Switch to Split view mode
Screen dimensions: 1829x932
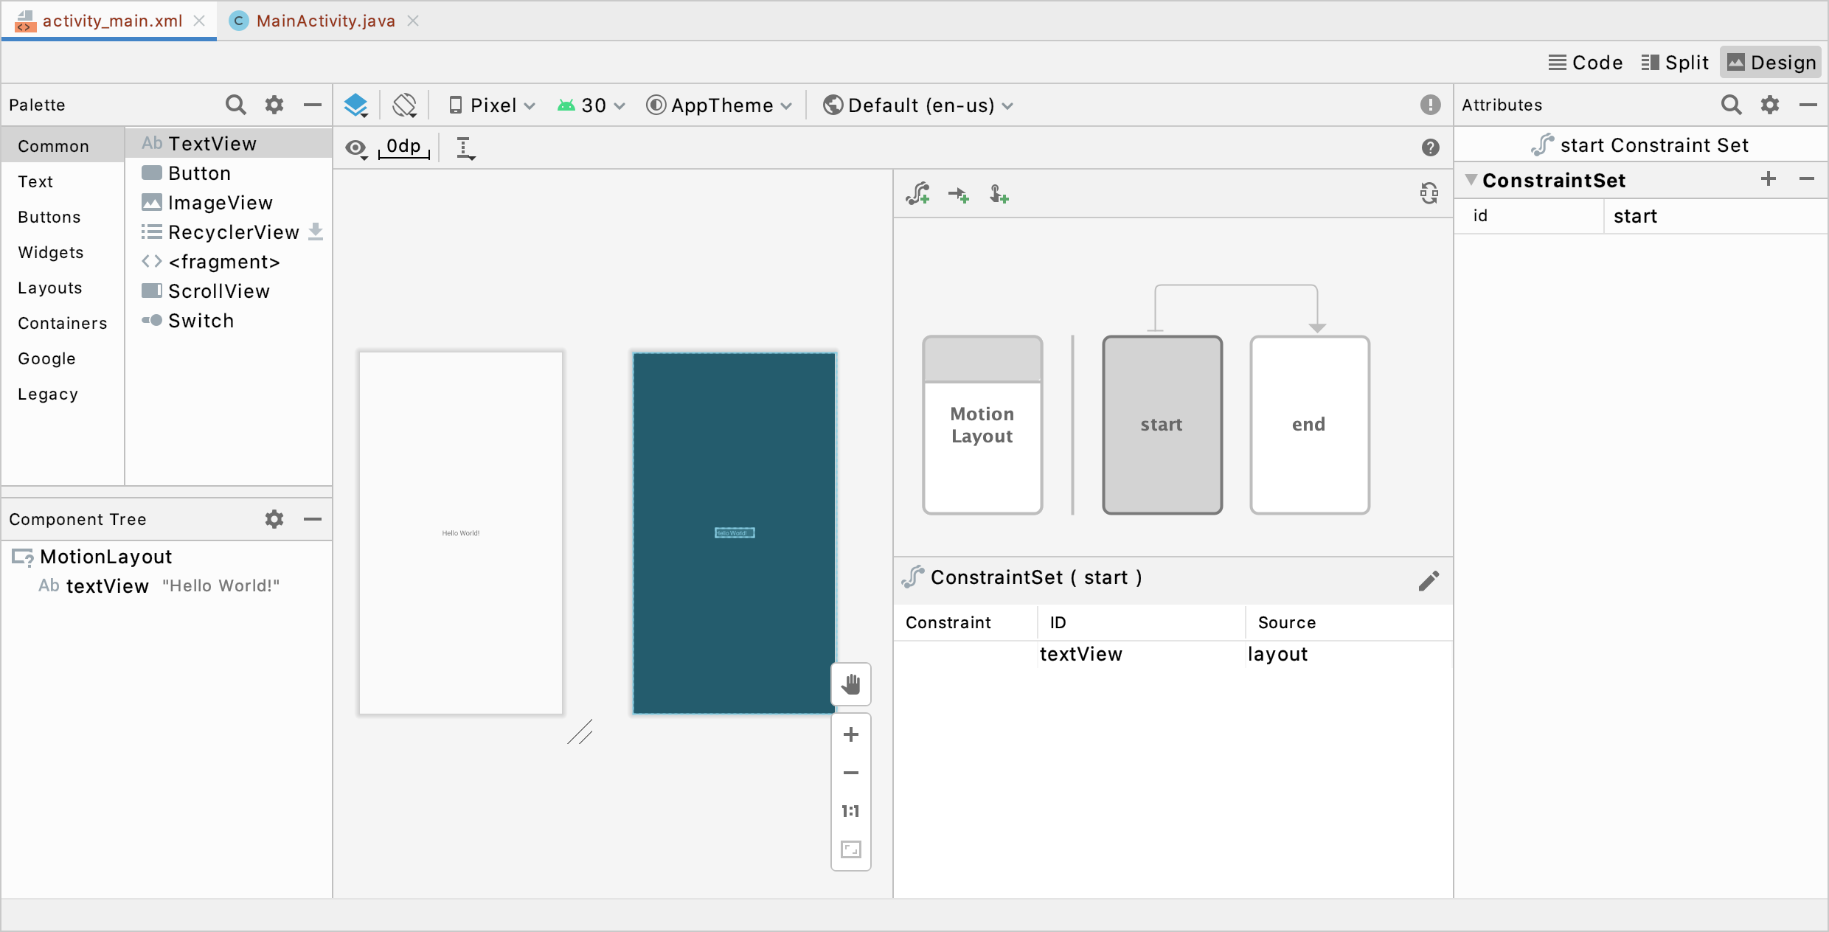tap(1675, 63)
